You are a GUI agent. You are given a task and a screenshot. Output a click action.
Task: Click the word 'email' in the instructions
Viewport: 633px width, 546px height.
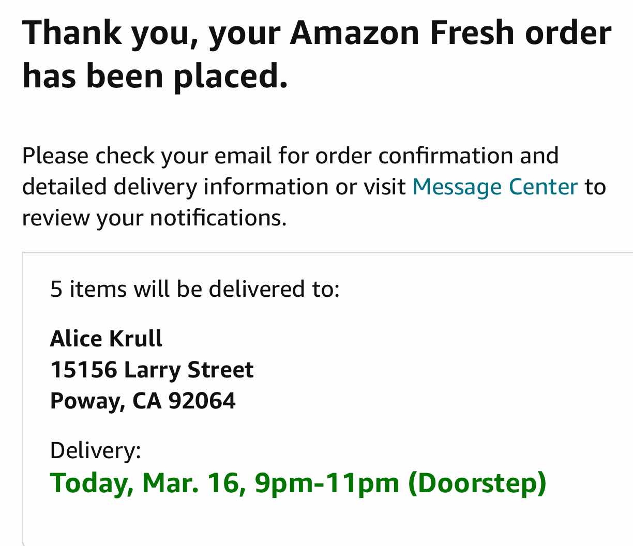pyautogui.click(x=243, y=156)
